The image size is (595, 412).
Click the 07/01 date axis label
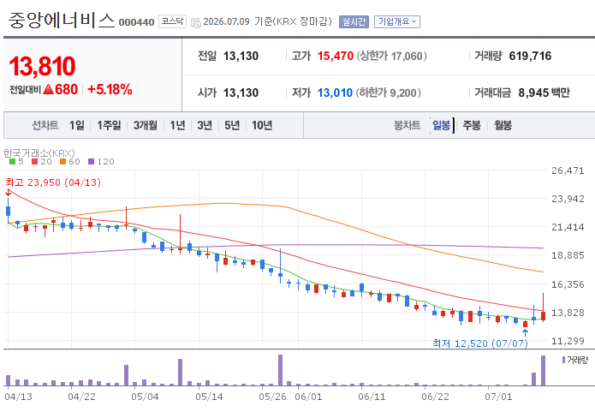[x=498, y=397]
